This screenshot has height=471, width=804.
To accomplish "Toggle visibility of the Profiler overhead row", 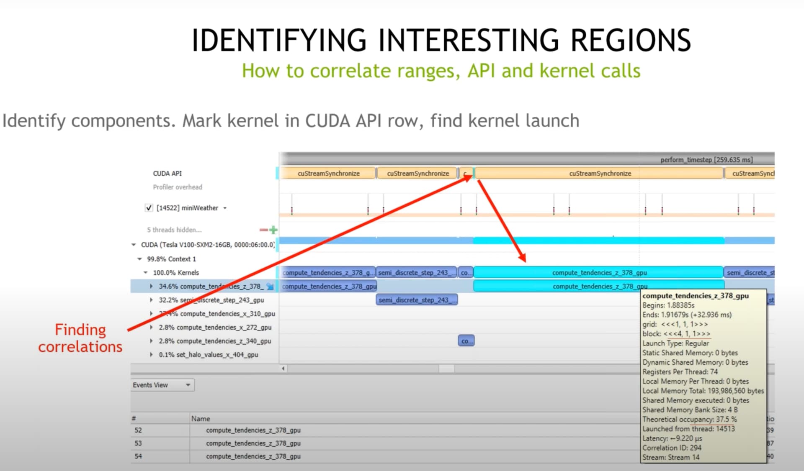I will 178,187.
